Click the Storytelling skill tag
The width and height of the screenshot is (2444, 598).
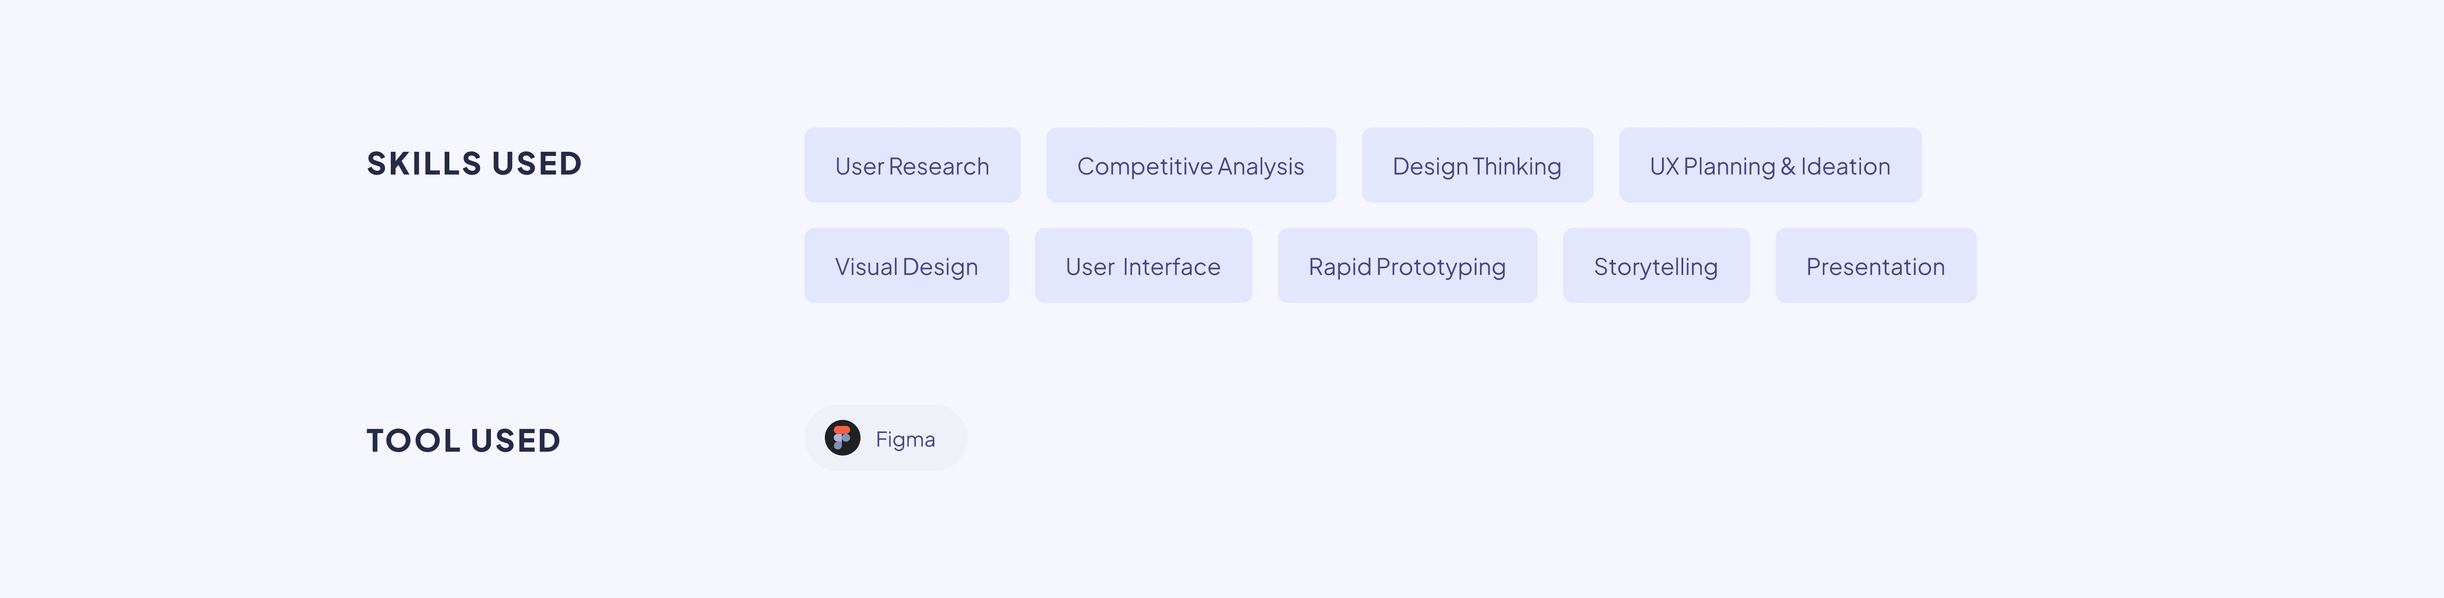(x=1656, y=265)
